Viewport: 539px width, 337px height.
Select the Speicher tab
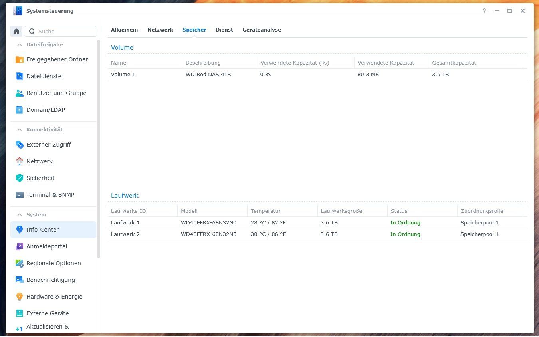[x=194, y=30]
